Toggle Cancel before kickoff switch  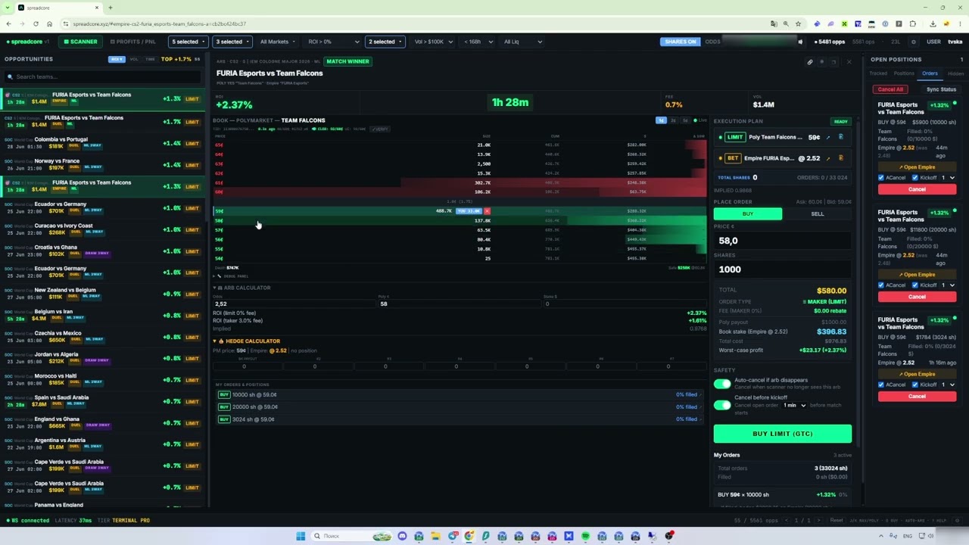pyautogui.click(x=722, y=405)
